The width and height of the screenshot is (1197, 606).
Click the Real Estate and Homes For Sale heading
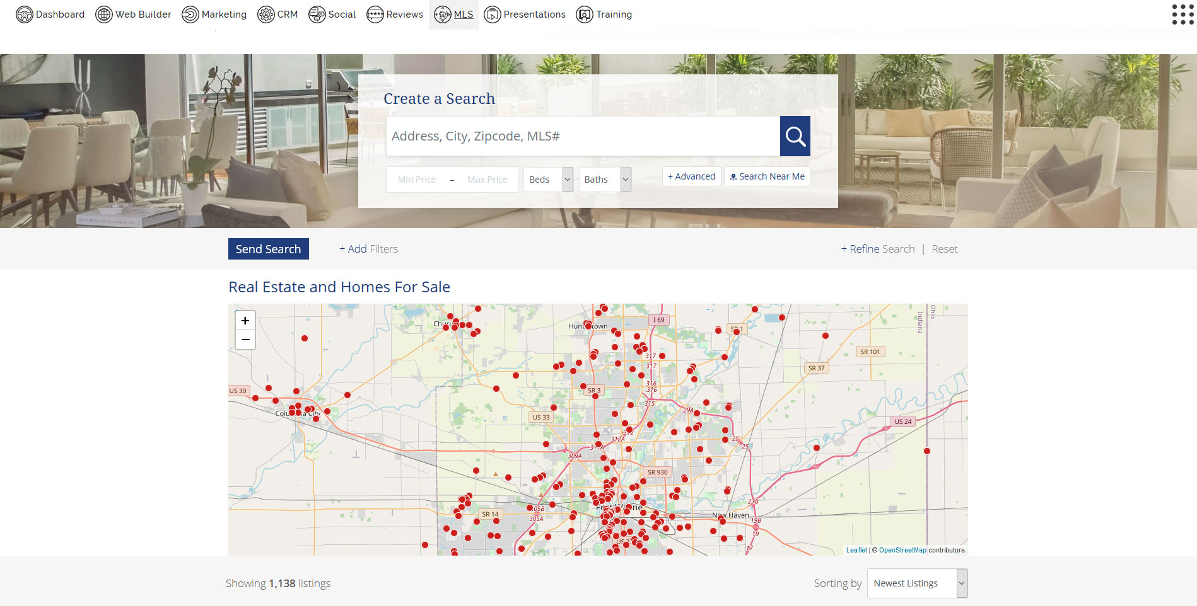click(x=339, y=287)
